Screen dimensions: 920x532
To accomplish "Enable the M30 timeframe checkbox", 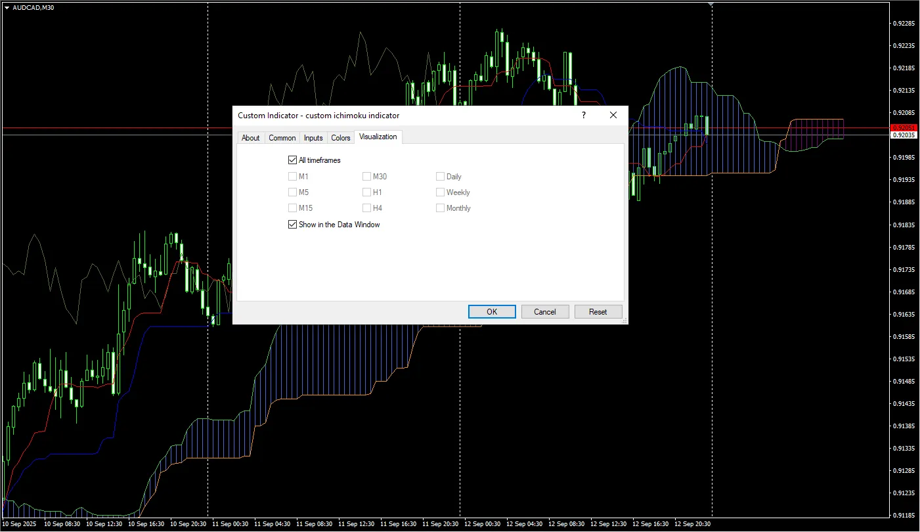I will click(x=366, y=176).
